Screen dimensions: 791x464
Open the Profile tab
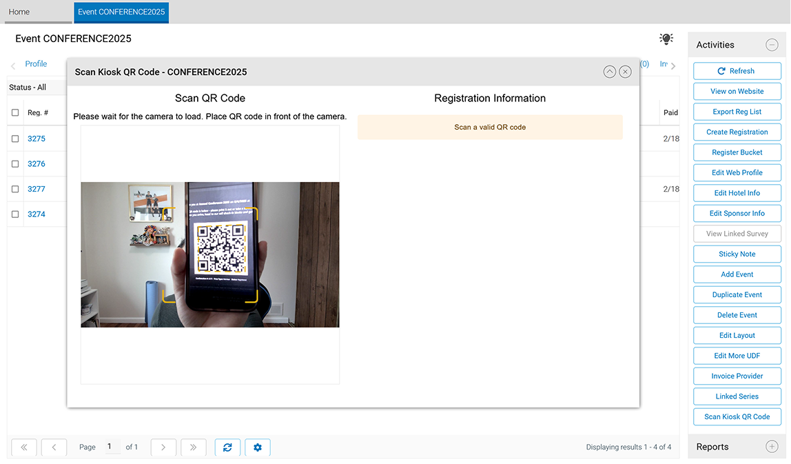tap(36, 63)
